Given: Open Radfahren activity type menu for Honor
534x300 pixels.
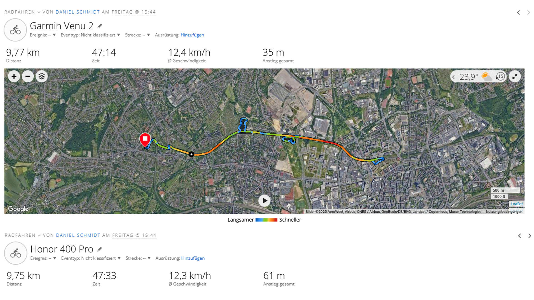Looking at the screenshot, I should 23,235.
